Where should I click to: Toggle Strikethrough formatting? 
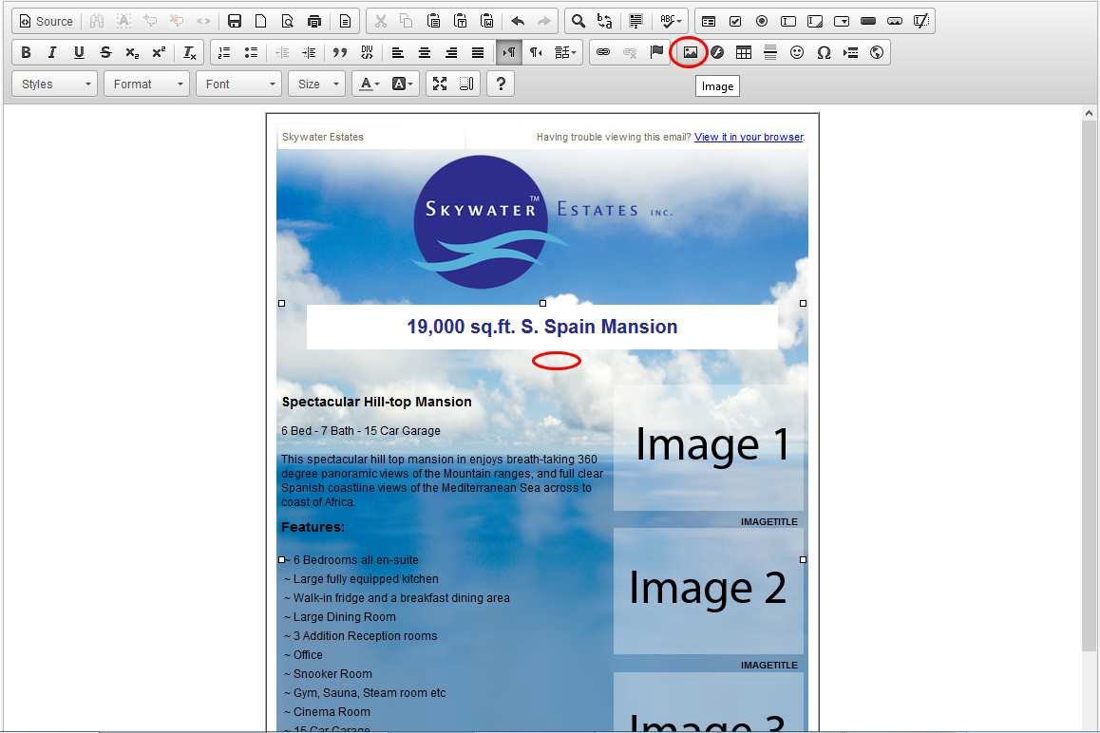[105, 52]
